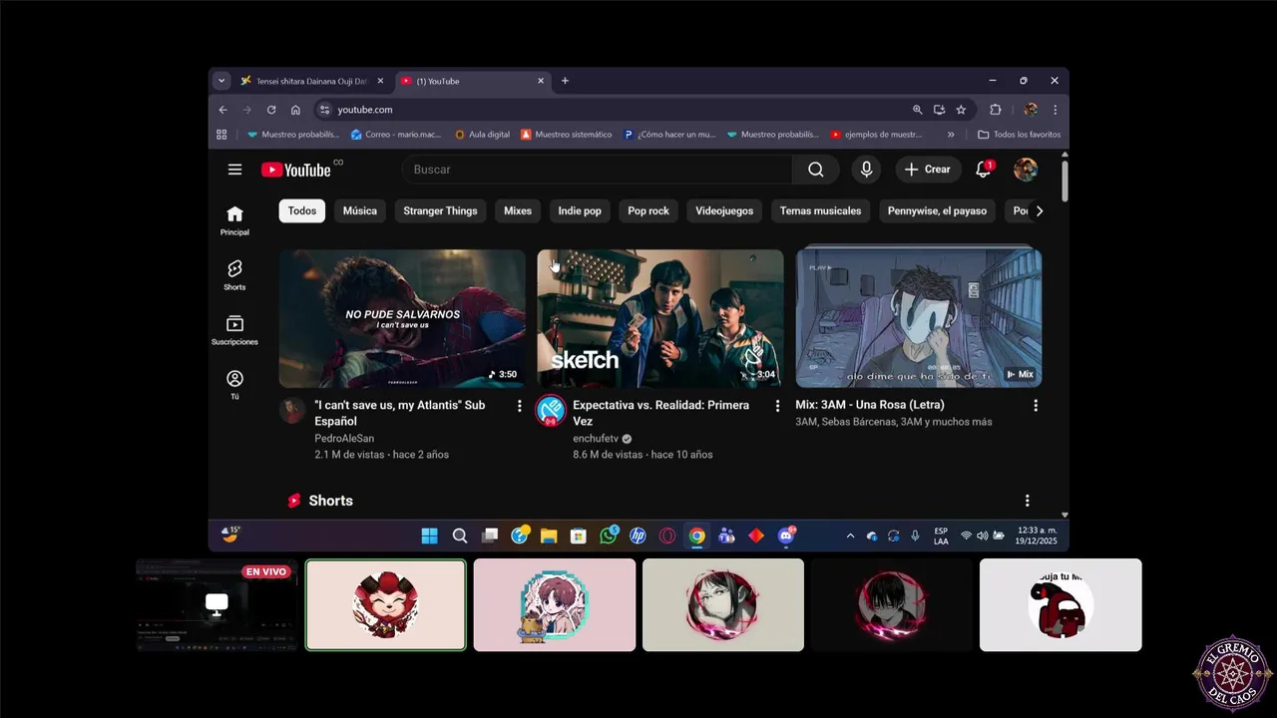Open the Chrome three-dot menu
Viewport: 1277px width, 718px height.
tap(1055, 110)
